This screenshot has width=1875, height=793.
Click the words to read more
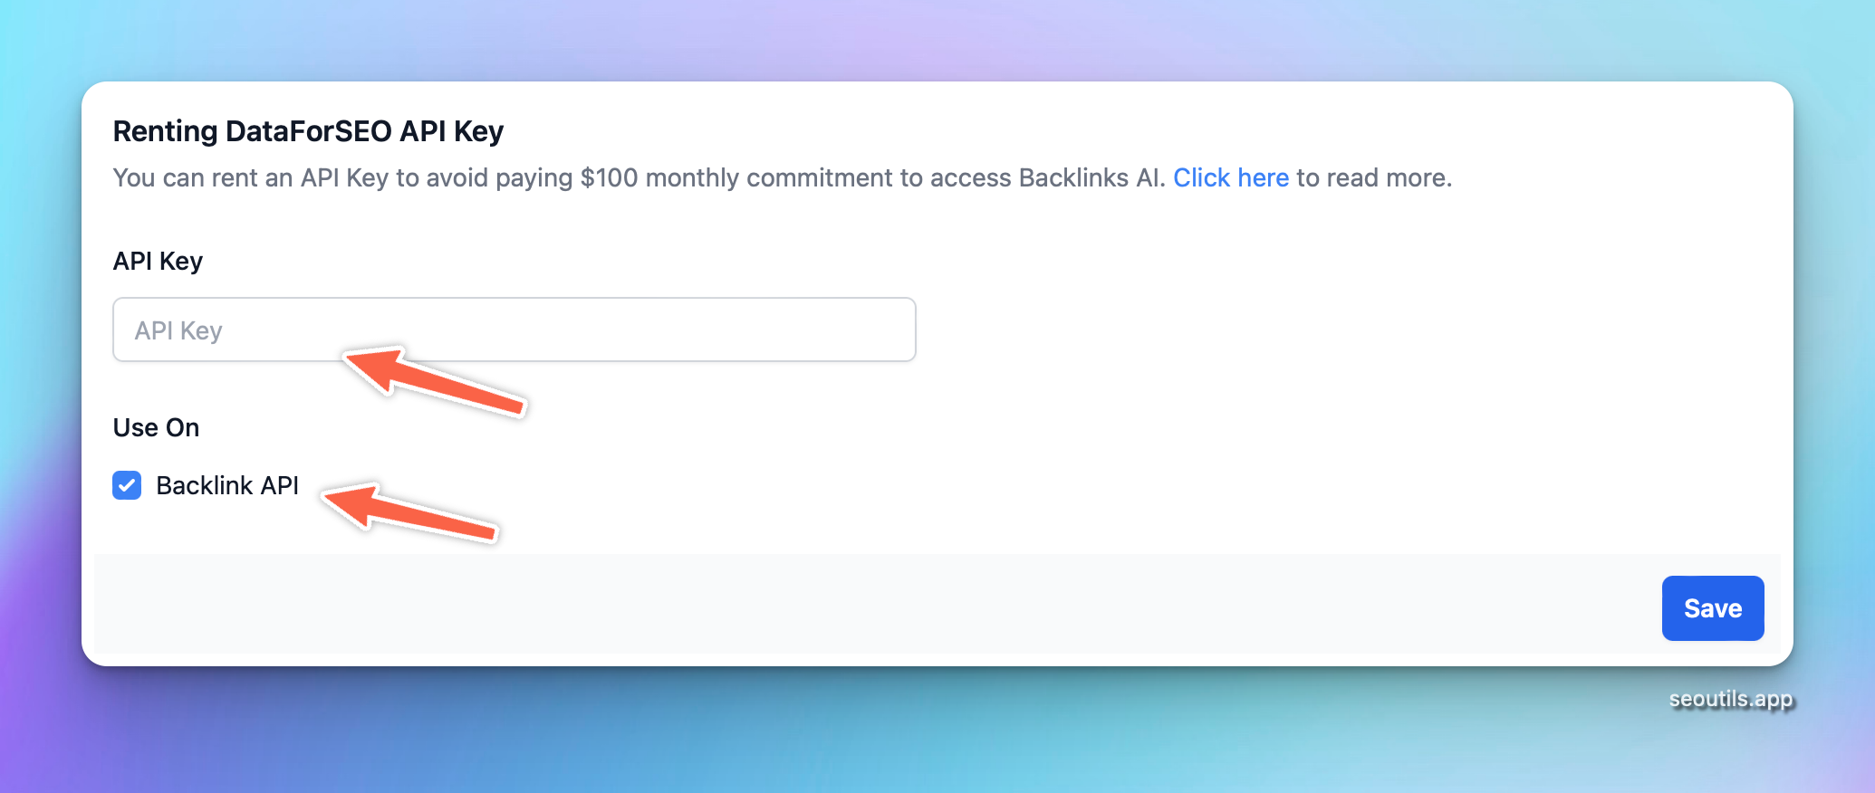(1373, 177)
